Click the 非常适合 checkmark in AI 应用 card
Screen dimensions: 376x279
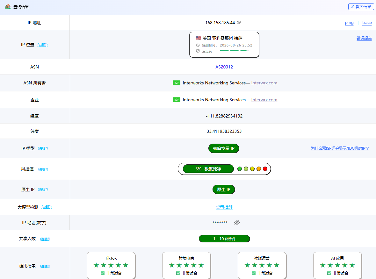[x=329, y=273]
